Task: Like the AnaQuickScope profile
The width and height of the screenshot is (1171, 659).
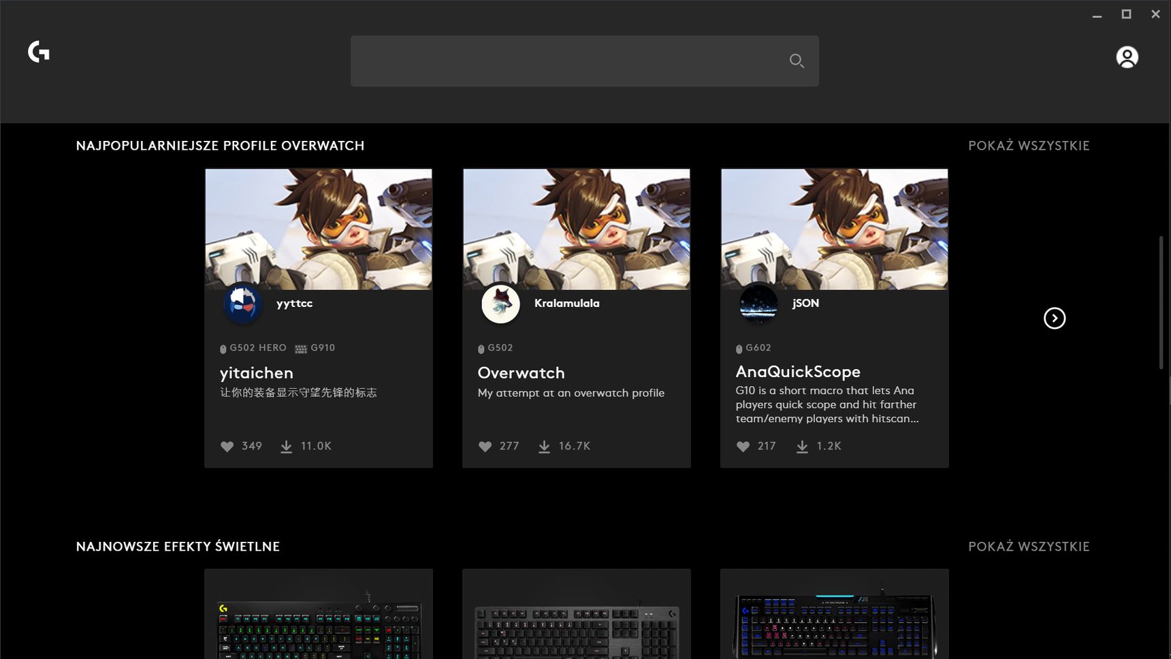Action: (x=743, y=447)
